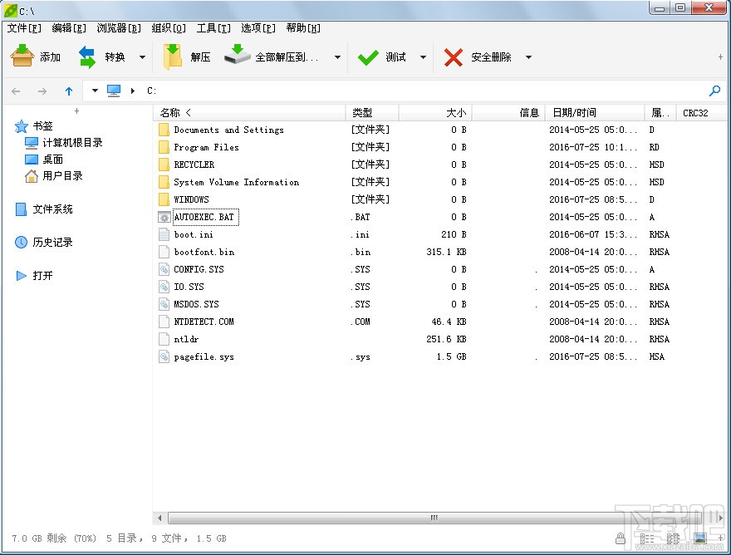The height and width of the screenshot is (555, 731).
Task: Open the 编辑[E] menu
Action: click(68, 28)
